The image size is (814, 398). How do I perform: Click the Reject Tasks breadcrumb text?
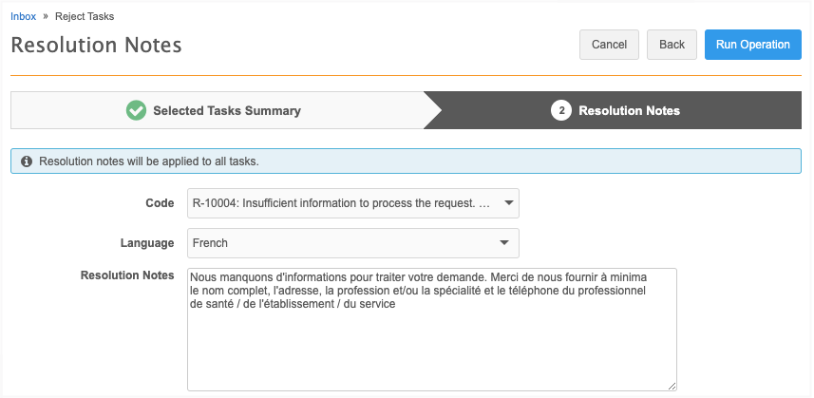85,16
